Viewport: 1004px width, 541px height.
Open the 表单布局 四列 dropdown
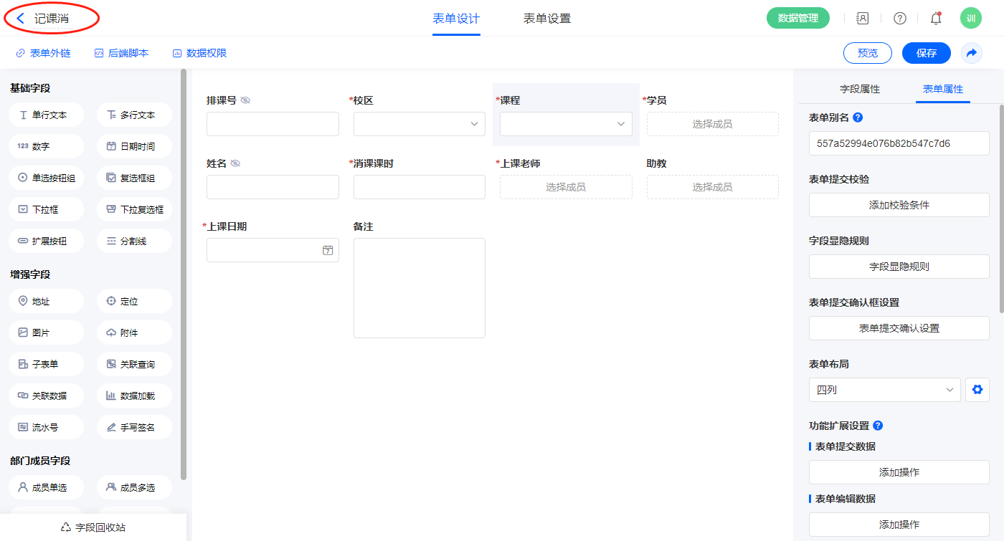click(x=884, y=390)
